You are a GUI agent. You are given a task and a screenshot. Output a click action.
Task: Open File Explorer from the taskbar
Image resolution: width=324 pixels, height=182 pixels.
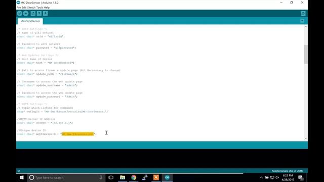pyautogui.click(x=123, y=177)
